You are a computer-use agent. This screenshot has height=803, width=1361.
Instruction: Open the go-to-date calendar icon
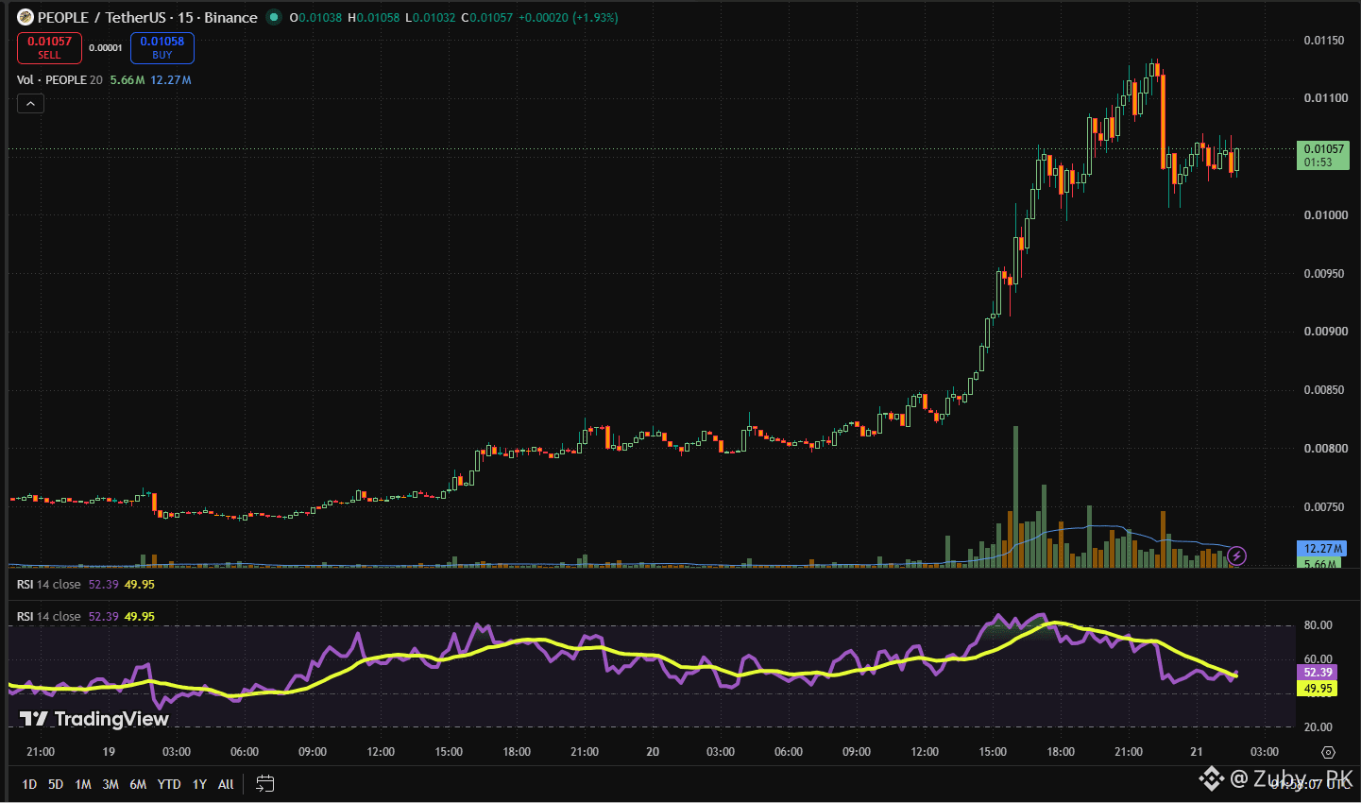(264, 784)
